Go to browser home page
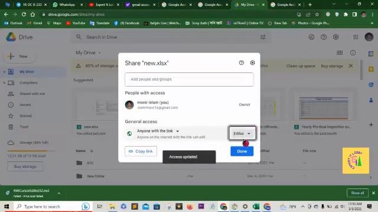The height and width of the screenshot is (212, 378). coord(32,14)
